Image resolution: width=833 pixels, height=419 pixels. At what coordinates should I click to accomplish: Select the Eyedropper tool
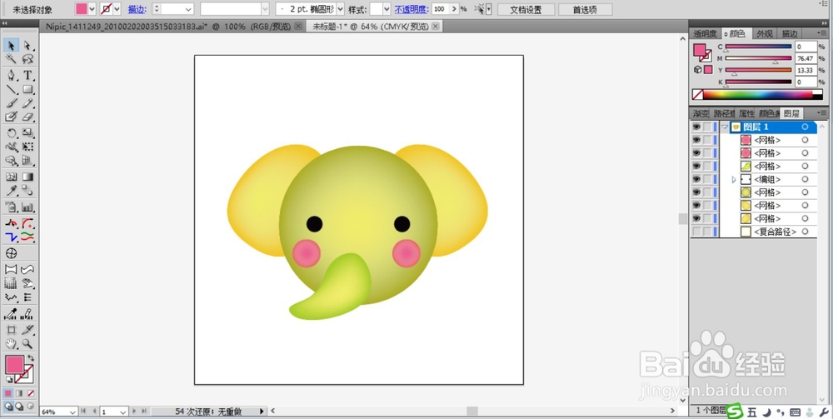[x=11, y=191]
